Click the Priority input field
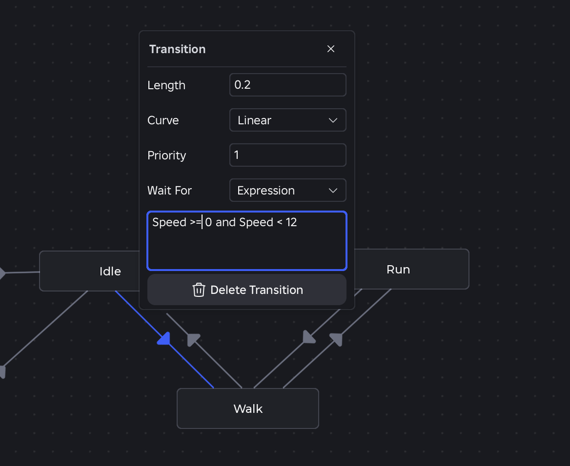 coord(287,155)
